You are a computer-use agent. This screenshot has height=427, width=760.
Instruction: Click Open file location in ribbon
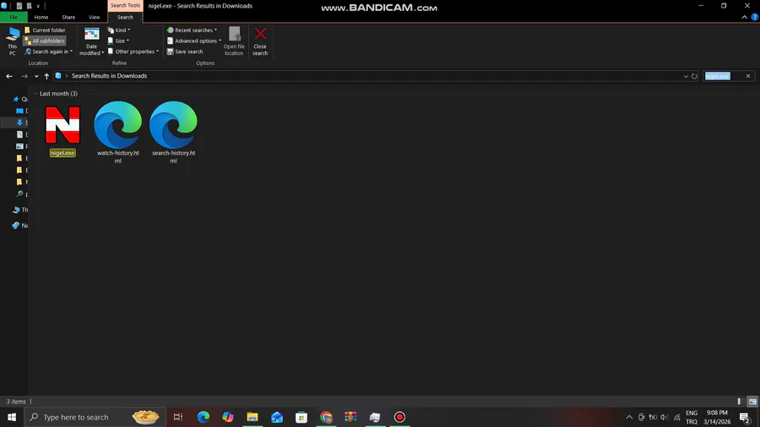point(234,41)
